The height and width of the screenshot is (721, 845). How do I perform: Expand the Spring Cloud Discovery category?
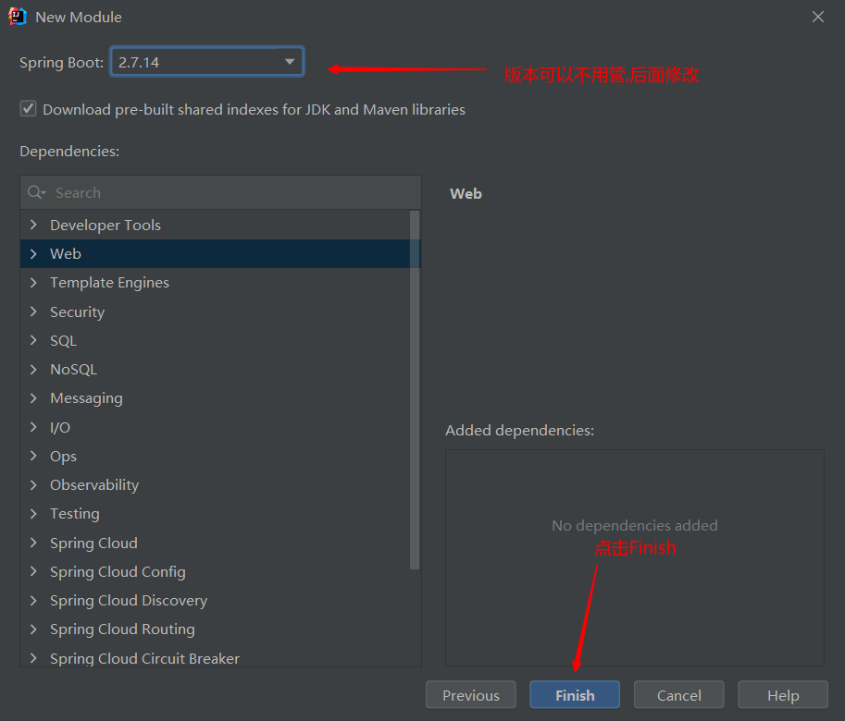click(x=33, y=601)
